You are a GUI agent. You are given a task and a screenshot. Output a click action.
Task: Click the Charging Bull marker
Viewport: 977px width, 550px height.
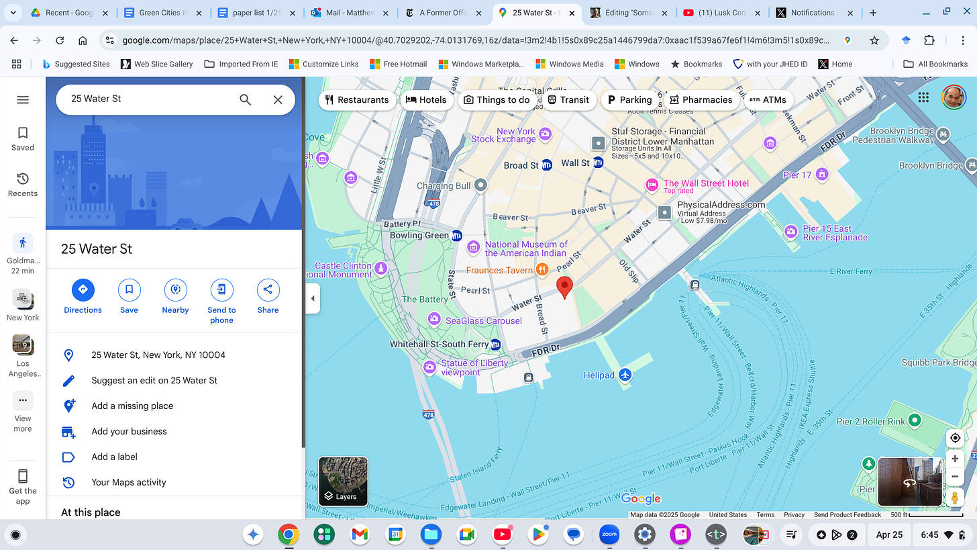click(480, 185)
